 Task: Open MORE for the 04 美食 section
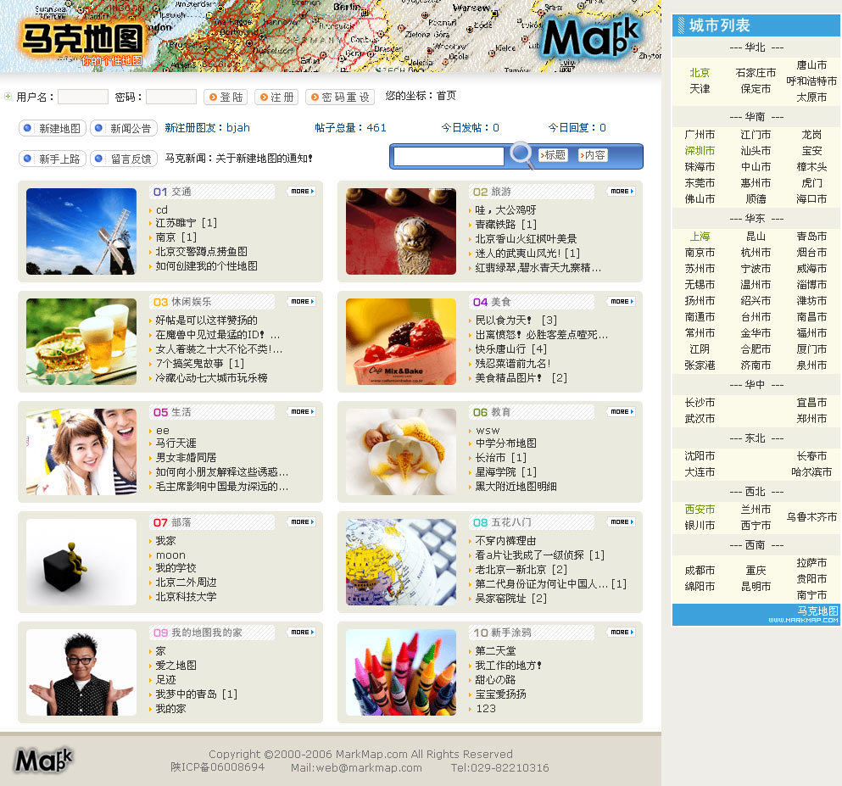(622, 302)
